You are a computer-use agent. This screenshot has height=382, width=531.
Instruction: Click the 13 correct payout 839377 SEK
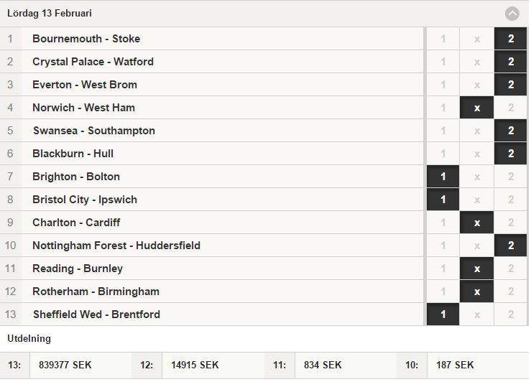tap(65, 365)
